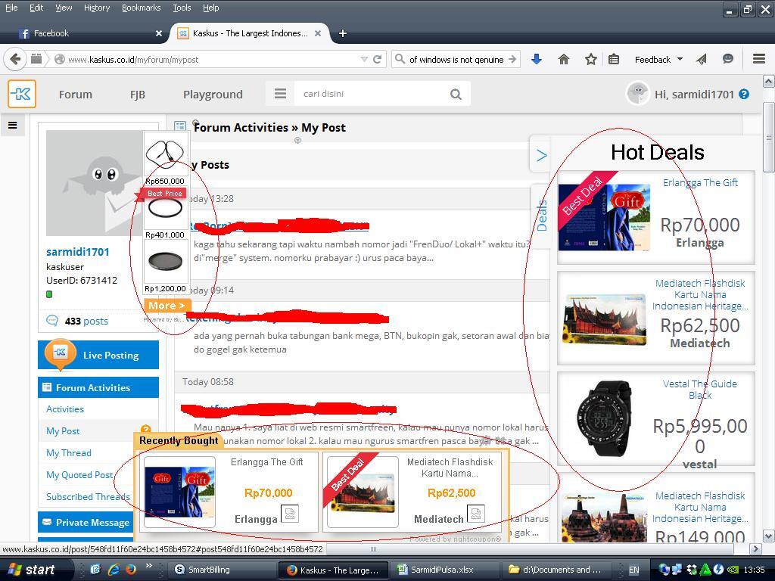Open the View menu
The height and width of the screenshot is (581, 775).
(64, 8)
